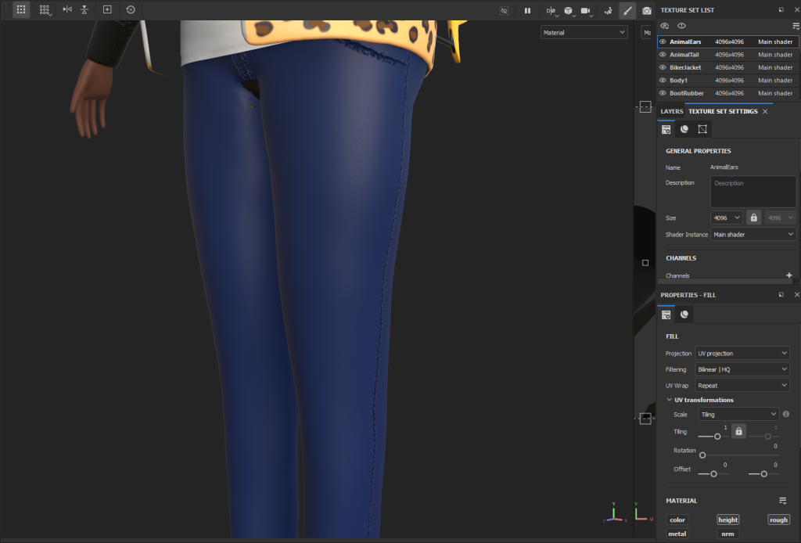Hide the AnimalTail texture set

(x=663, y=55)
